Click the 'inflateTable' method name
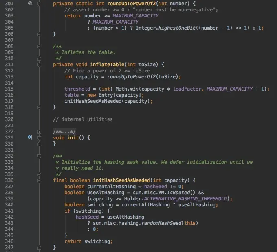 pyautogui.click(x=107, y=65)
